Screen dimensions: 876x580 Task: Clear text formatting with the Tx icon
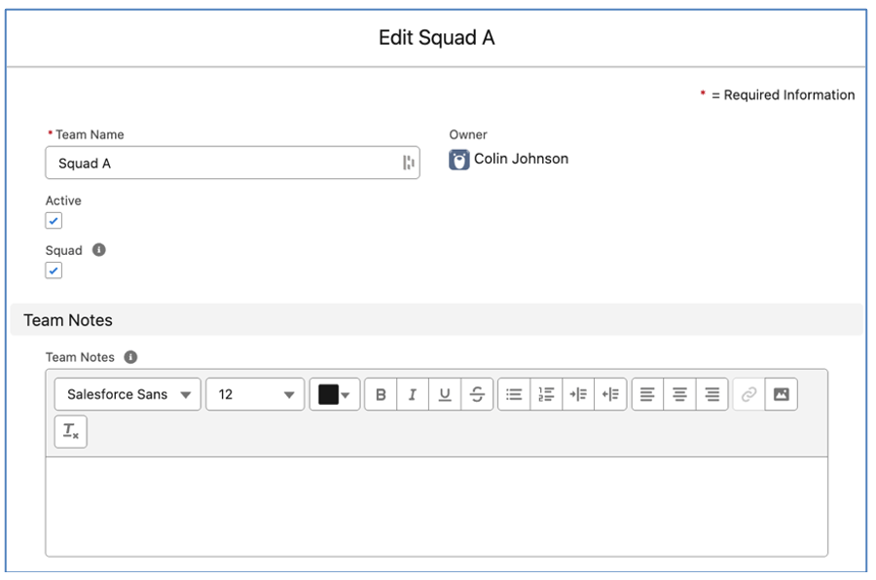pos(68,431)
